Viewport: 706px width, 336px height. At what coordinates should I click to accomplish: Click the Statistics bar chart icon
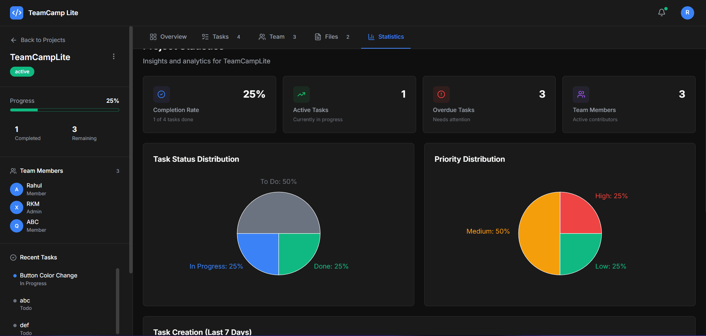[x=371, y=37]
